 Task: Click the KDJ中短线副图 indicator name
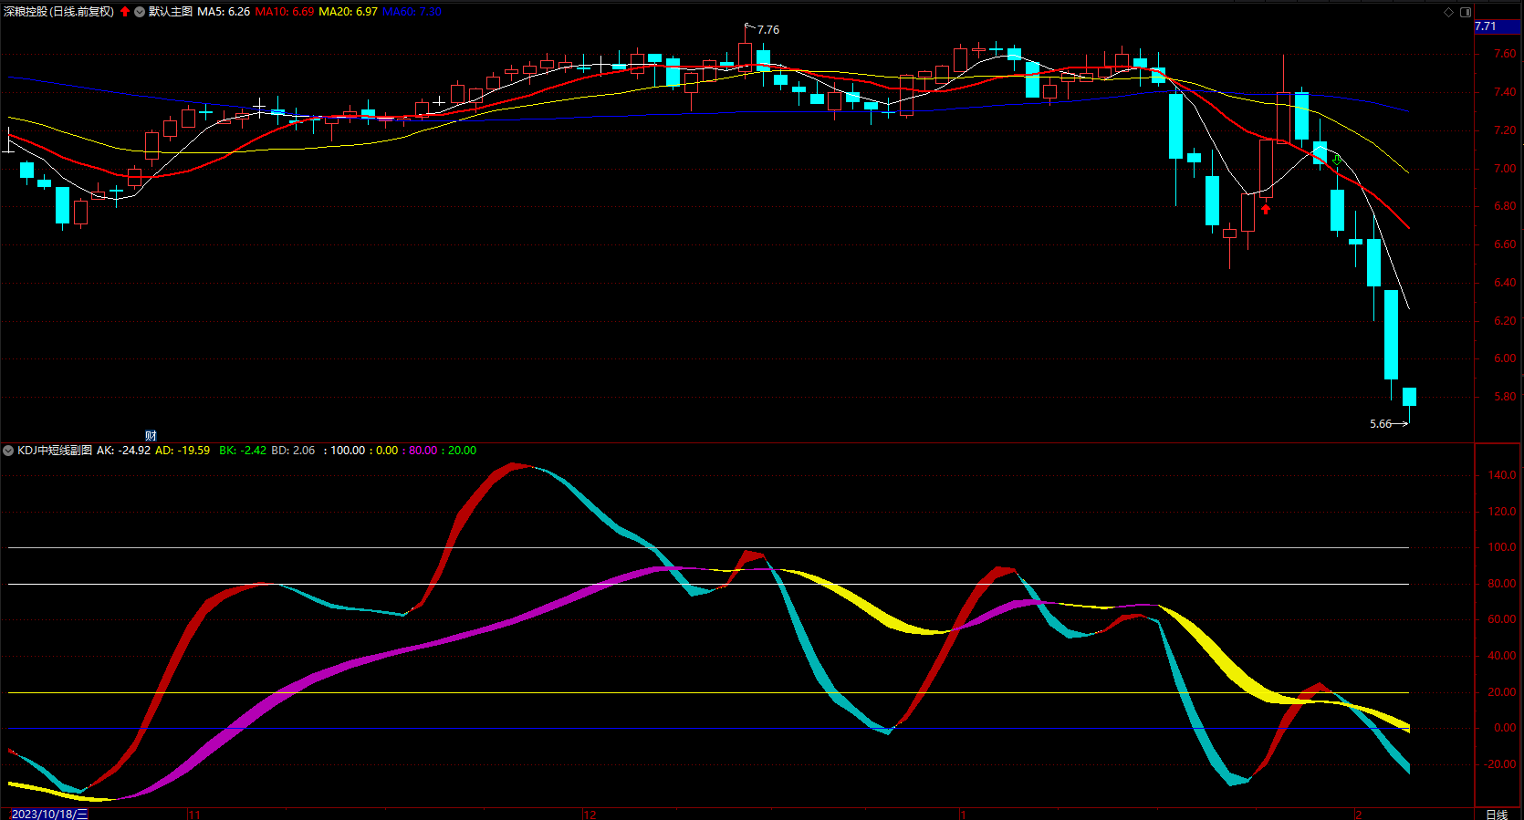click(55, 451)
